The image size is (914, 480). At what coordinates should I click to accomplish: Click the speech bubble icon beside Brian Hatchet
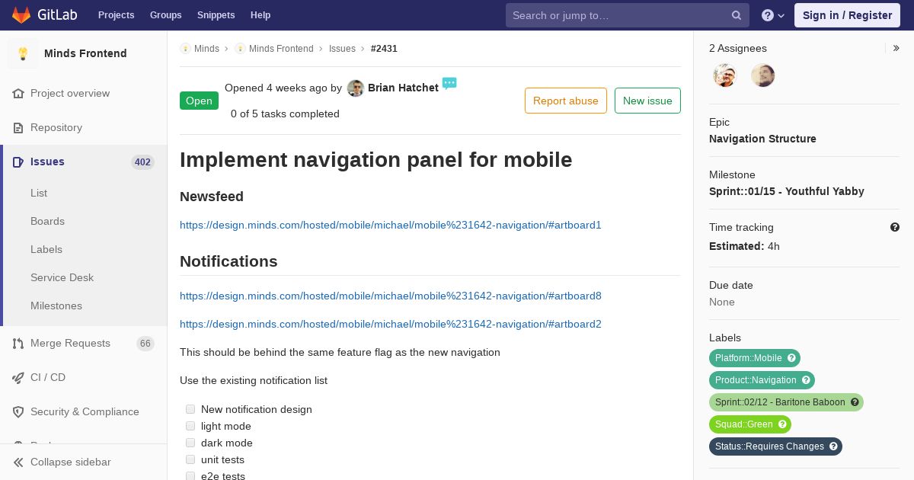pyautogui.click(x=449, y=83)
